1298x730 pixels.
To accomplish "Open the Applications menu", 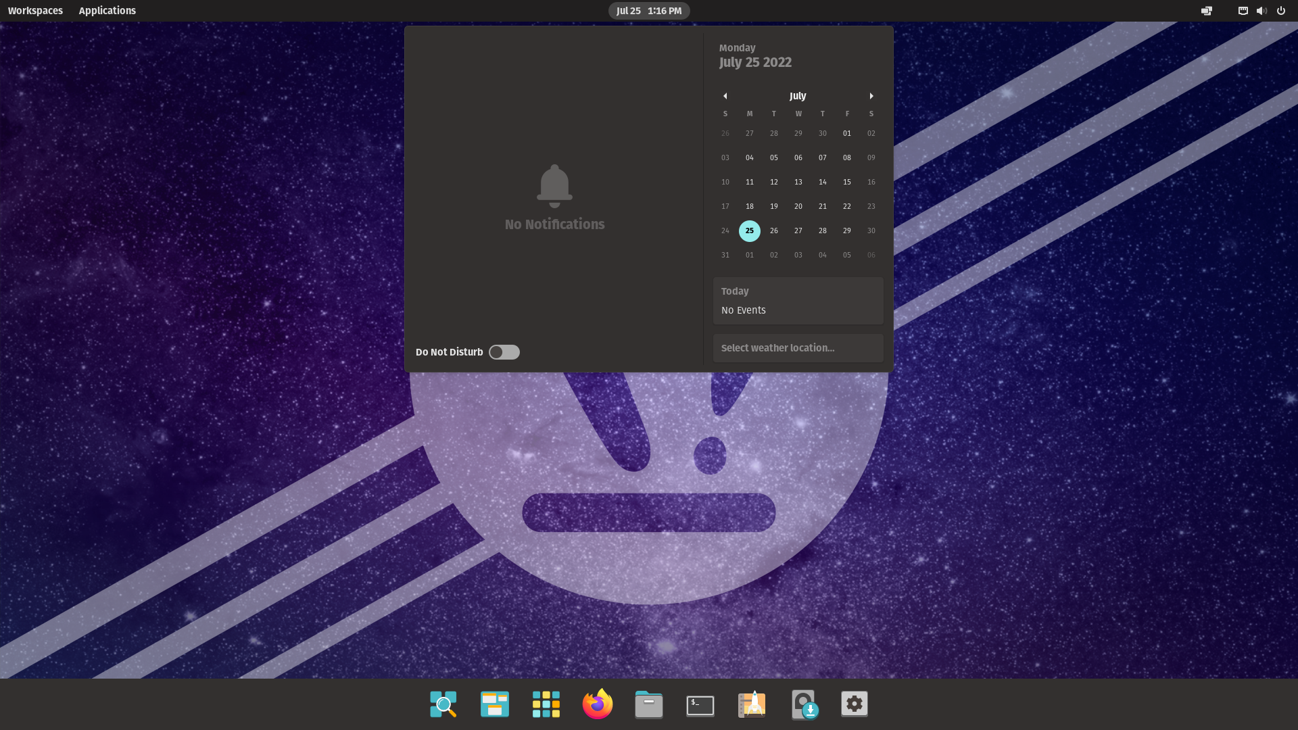I will pos(107,11).
